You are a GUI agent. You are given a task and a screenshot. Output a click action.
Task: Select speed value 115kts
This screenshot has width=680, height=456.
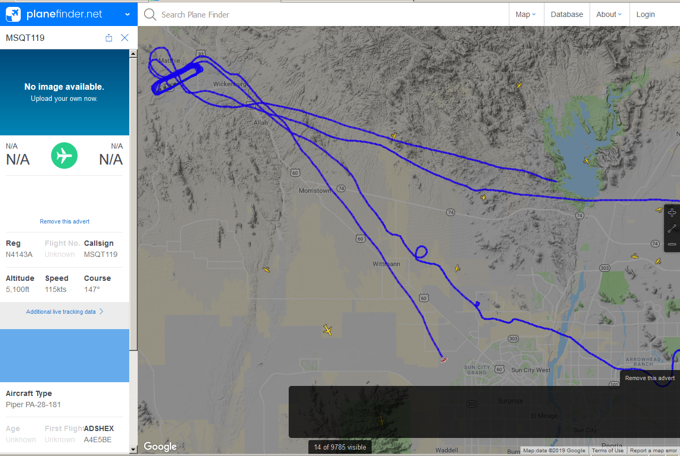[x=56, y=289]
